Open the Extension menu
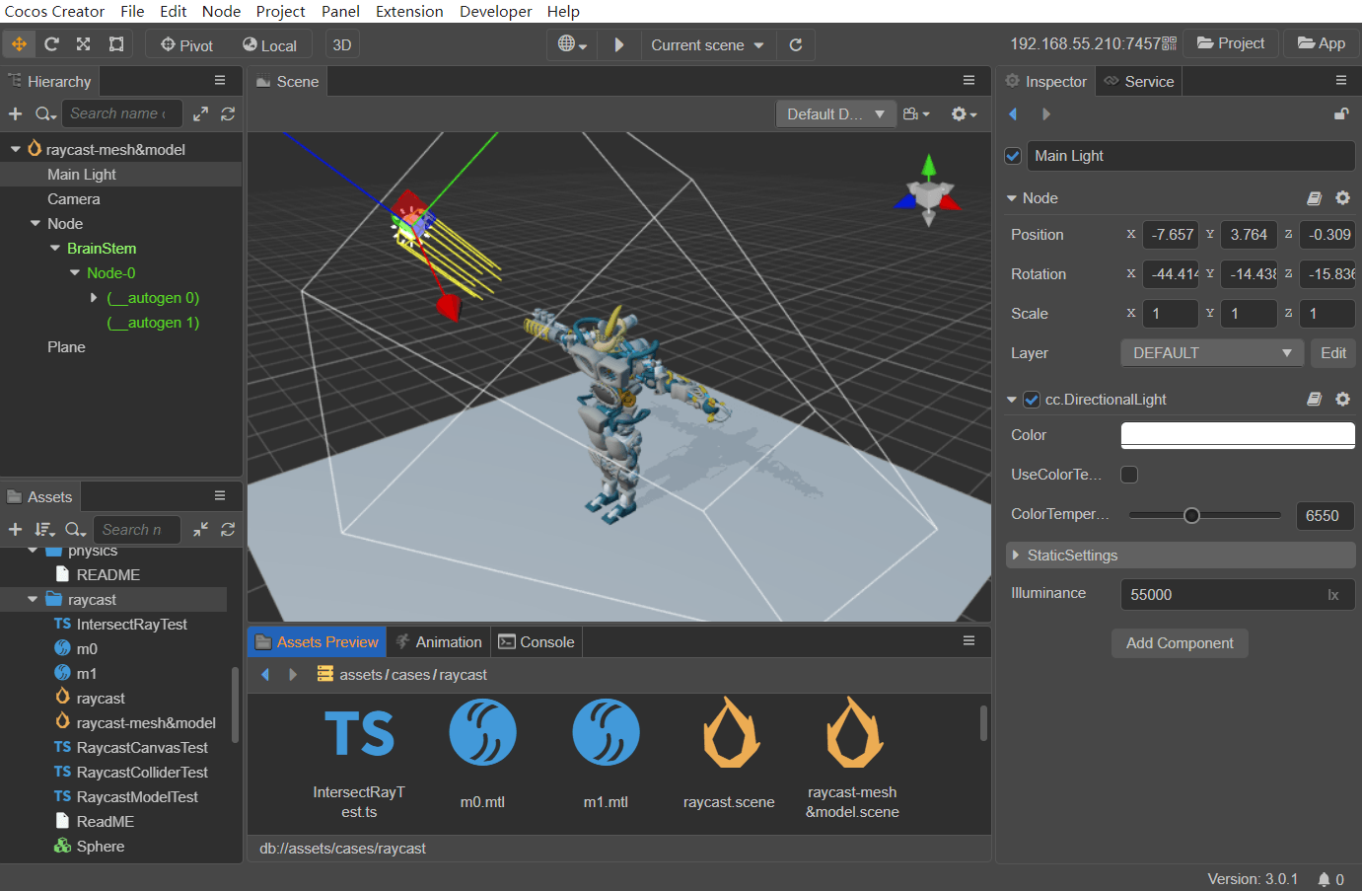Viewport: 1362px width, 891px height. [x=409, y=12]
